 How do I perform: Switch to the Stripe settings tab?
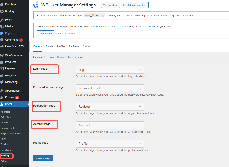[x=86, y=46]
